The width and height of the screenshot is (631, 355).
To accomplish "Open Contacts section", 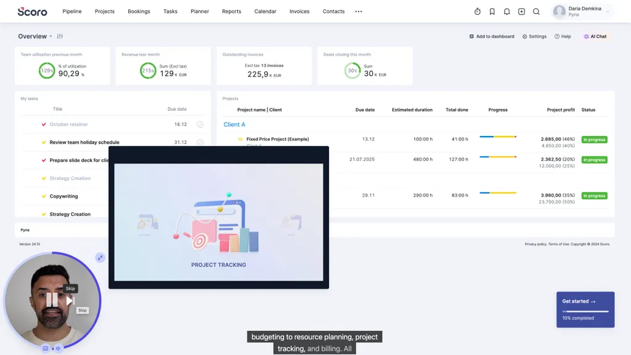I will pyautogui.click(x=333, y=11).
